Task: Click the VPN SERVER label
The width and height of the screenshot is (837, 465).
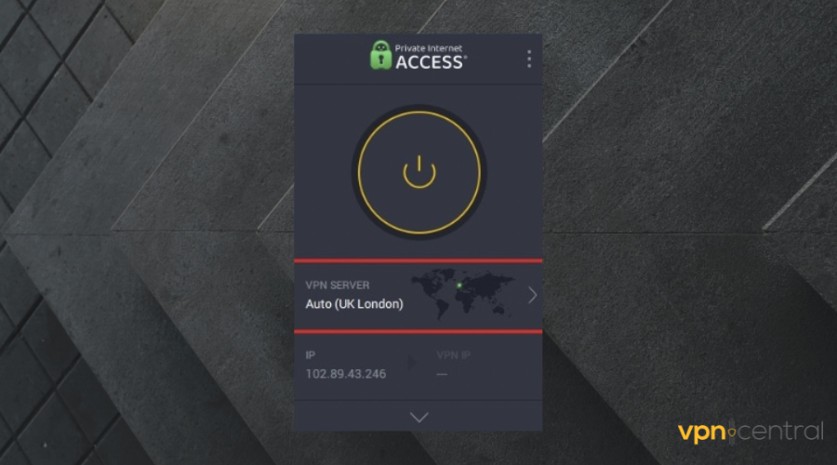Action: tap(338, 286)
